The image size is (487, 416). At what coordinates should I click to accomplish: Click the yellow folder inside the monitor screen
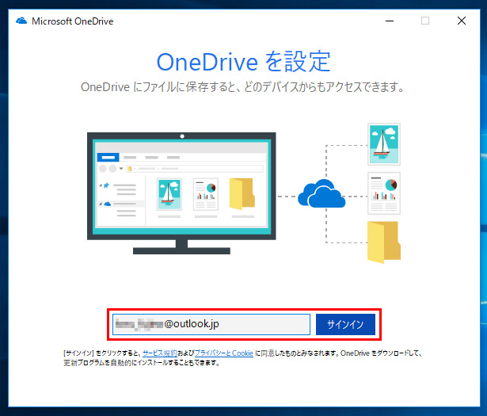242,195
